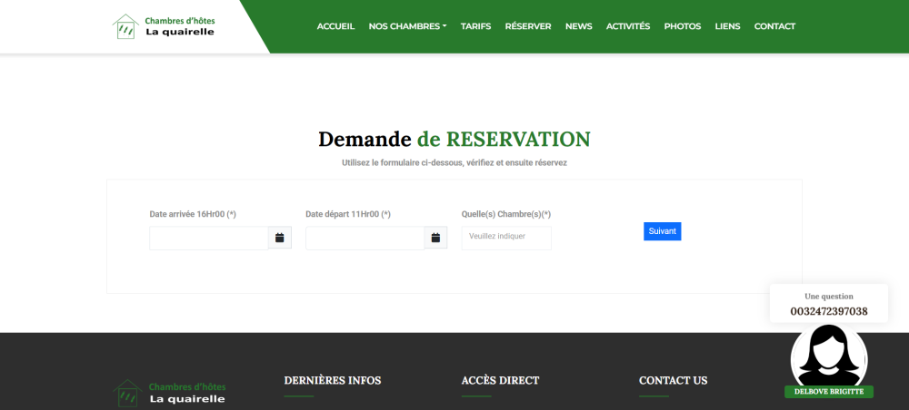Focus the Date arrivée input field
The width and height of the screenshot is (909, 410).
[x=209, y=238]
